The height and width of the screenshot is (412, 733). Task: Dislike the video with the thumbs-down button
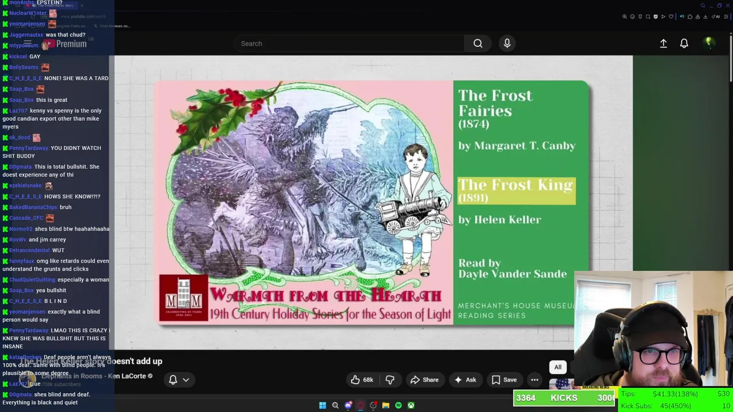[x=390, y=380]
